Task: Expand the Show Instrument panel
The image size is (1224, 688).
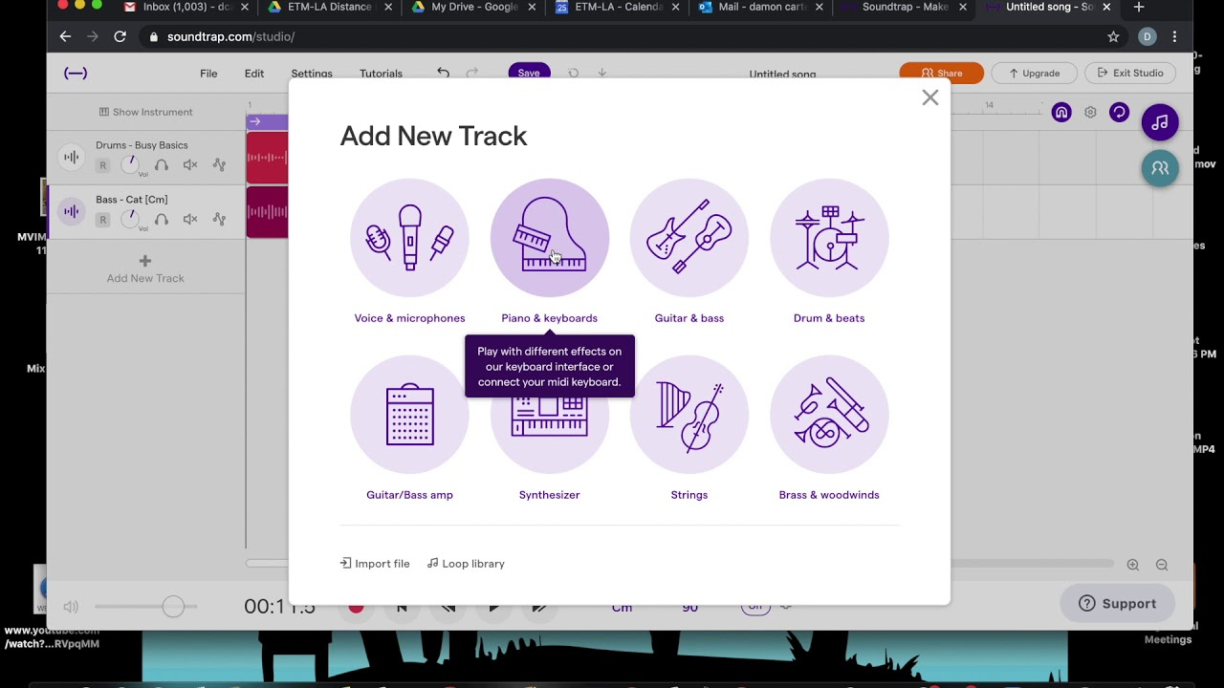Action: point(145,112)
